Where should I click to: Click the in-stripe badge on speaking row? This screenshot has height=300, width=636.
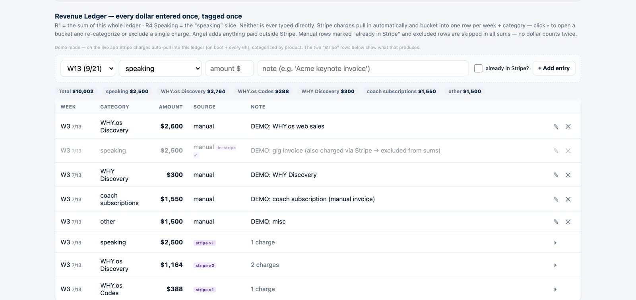(227, 148)
